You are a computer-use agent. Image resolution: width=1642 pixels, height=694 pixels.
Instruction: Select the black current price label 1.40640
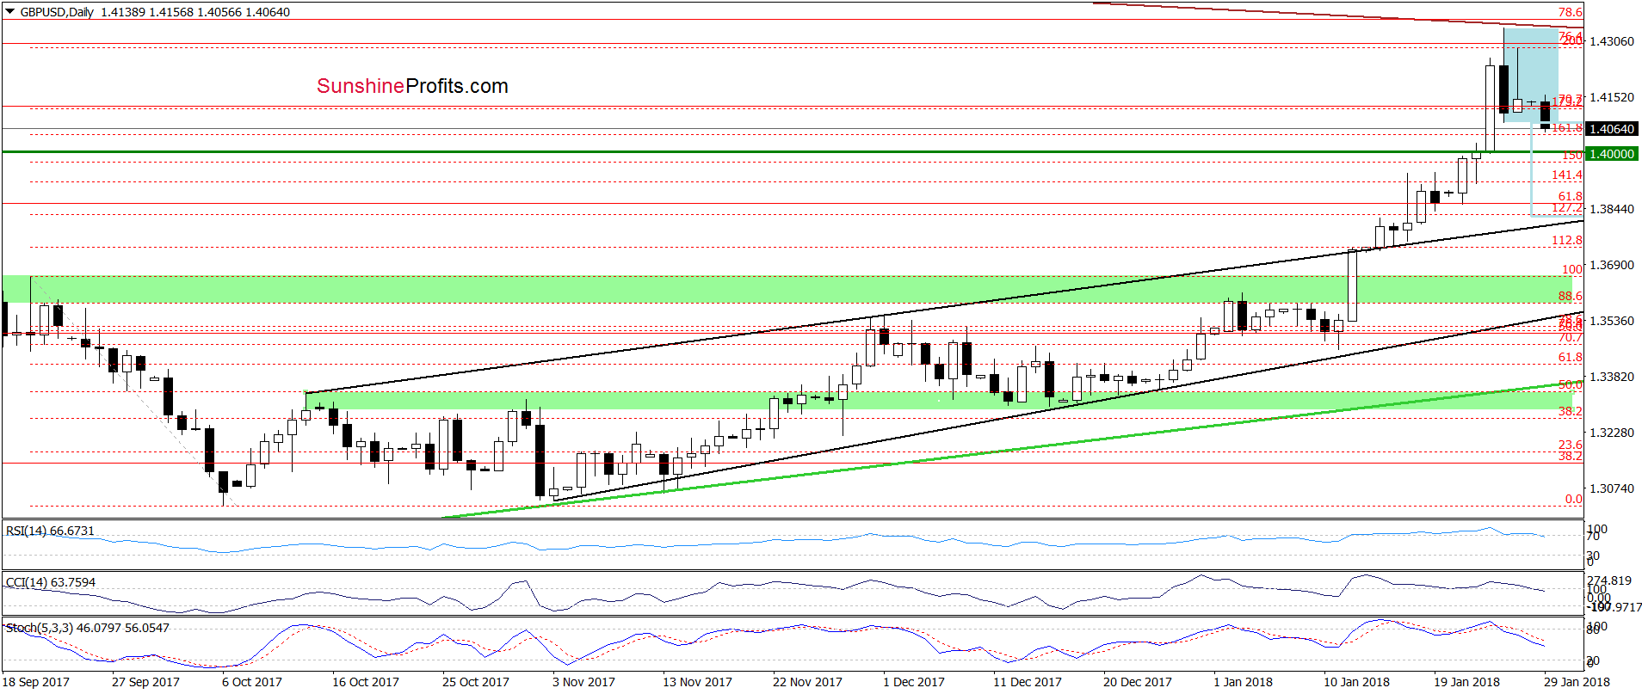coord(1612,129)
